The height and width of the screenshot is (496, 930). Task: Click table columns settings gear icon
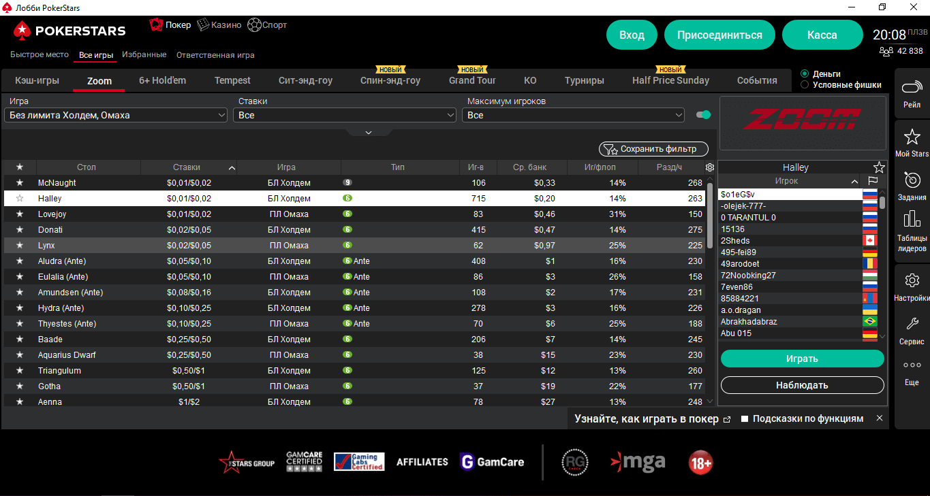[x=710, y=167]
